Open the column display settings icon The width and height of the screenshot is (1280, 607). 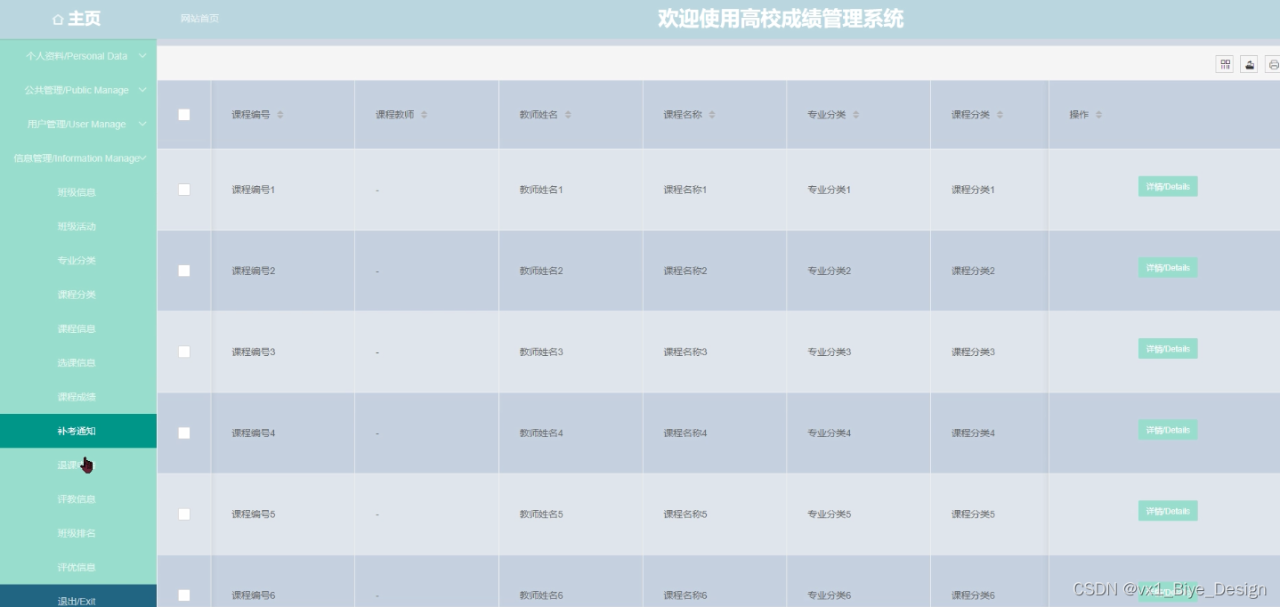point(1224,63)
